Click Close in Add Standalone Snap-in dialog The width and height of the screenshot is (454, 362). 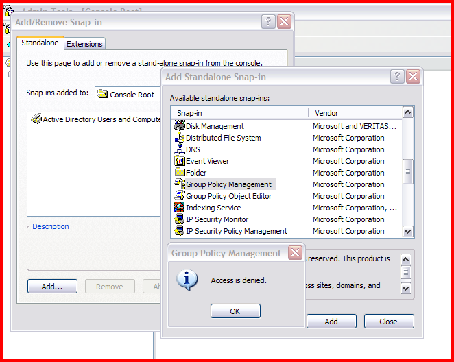pyautogui.click(x=389, y=321)
